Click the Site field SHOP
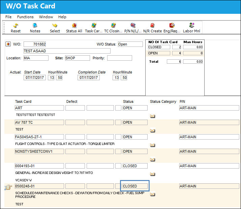Image resolution: width=241 pixels, height=209 pixels. click(x=78, y=58)
